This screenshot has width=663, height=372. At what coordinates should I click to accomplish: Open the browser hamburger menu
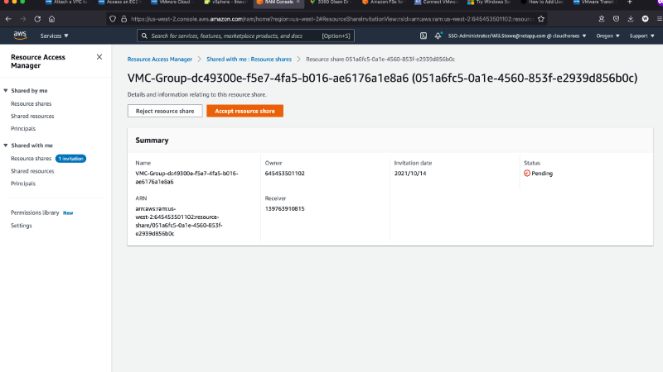point(659,19)
